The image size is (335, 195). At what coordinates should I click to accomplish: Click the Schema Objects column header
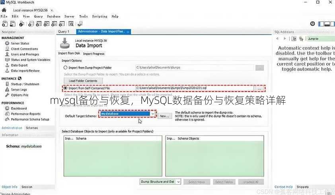coord(189,138)
